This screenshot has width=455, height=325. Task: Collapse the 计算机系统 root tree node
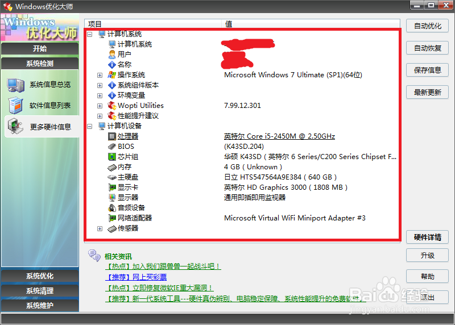[x=90, y=34]
